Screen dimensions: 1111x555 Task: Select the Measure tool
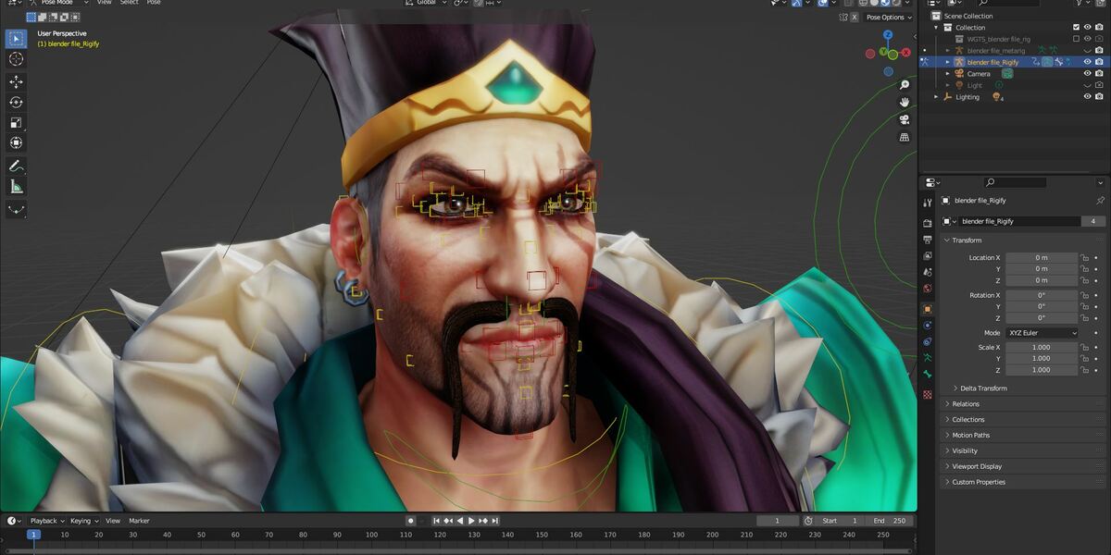pyautogui.click(x=16, y=187)
